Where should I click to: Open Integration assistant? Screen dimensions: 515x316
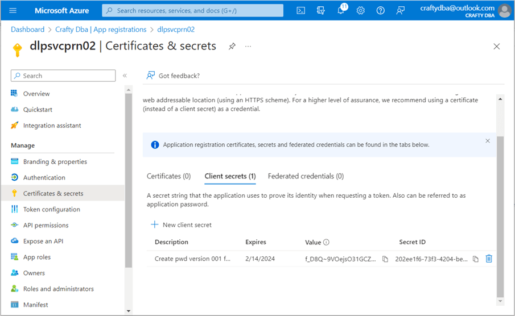52,126
